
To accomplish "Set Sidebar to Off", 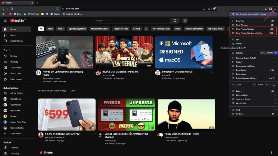I will pyautogui.click(x=275, y=53).
